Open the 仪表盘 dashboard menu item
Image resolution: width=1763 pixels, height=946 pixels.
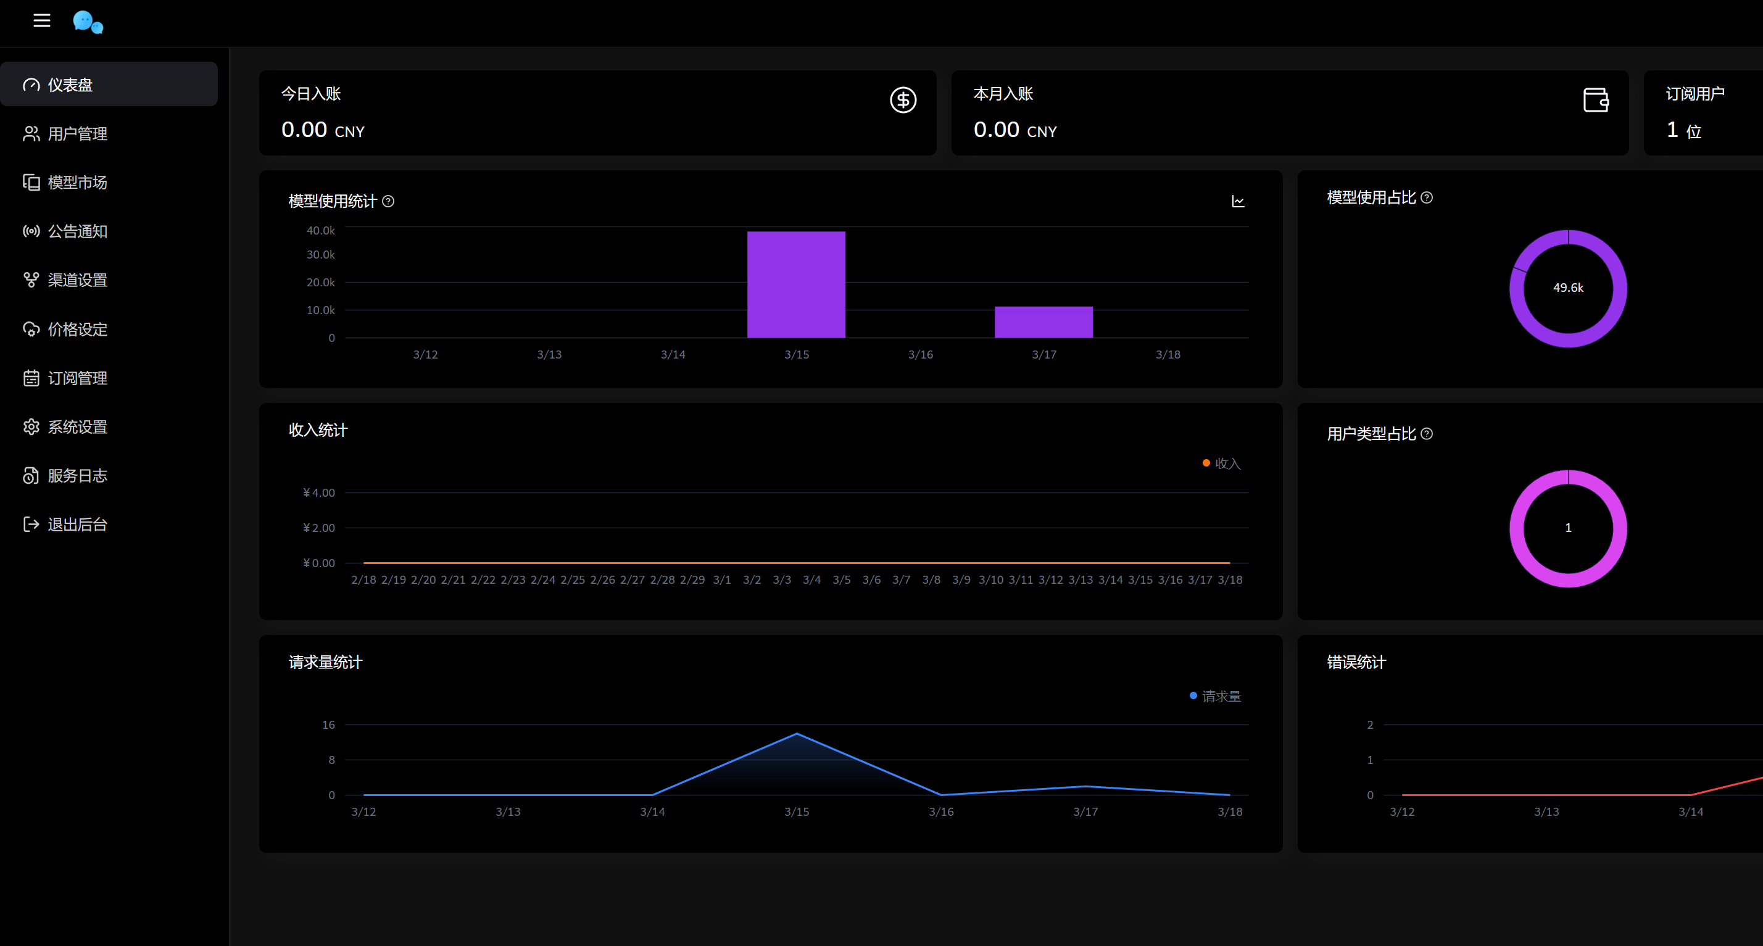pyautogui.click(x=109, y=84)
